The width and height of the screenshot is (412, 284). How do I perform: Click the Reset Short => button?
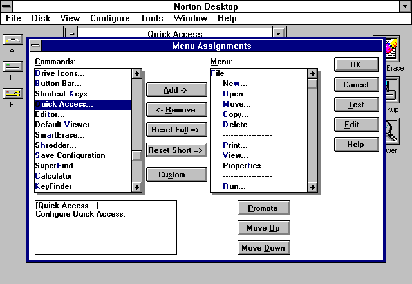(x=176, y=150)
